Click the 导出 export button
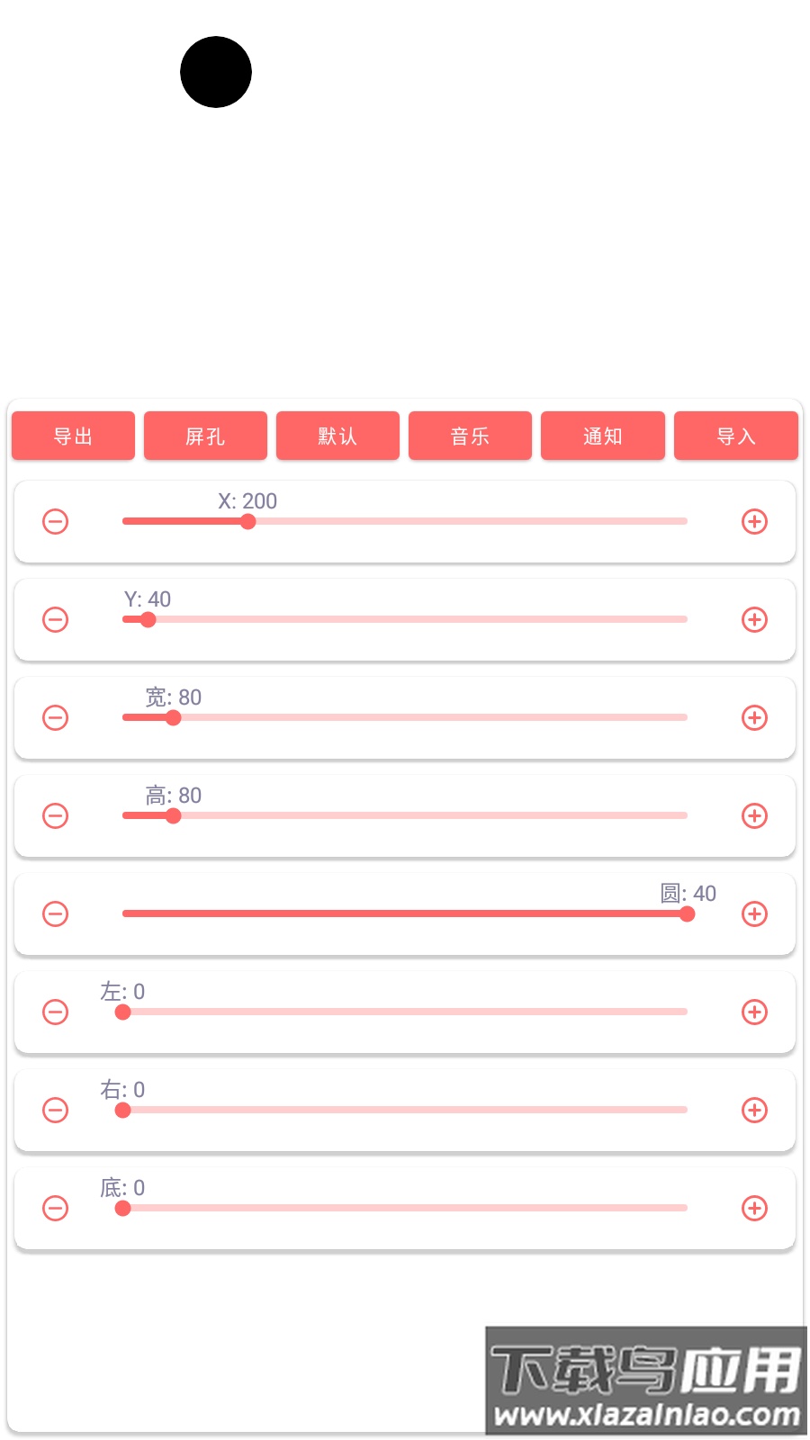 (x=73, y=436)
